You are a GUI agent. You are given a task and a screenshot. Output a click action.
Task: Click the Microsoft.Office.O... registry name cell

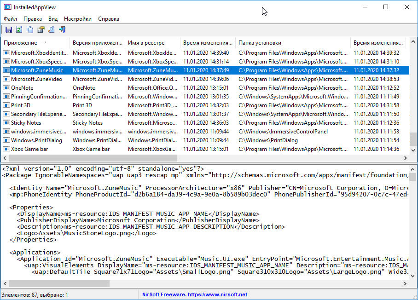tap(152, 88)
